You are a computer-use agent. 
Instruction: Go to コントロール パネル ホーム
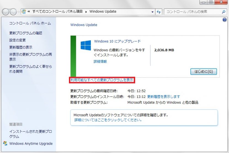point(30,23)
